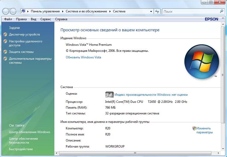Click the Back navigation arrow button
The image size is (227, 157).
[6, 11]
